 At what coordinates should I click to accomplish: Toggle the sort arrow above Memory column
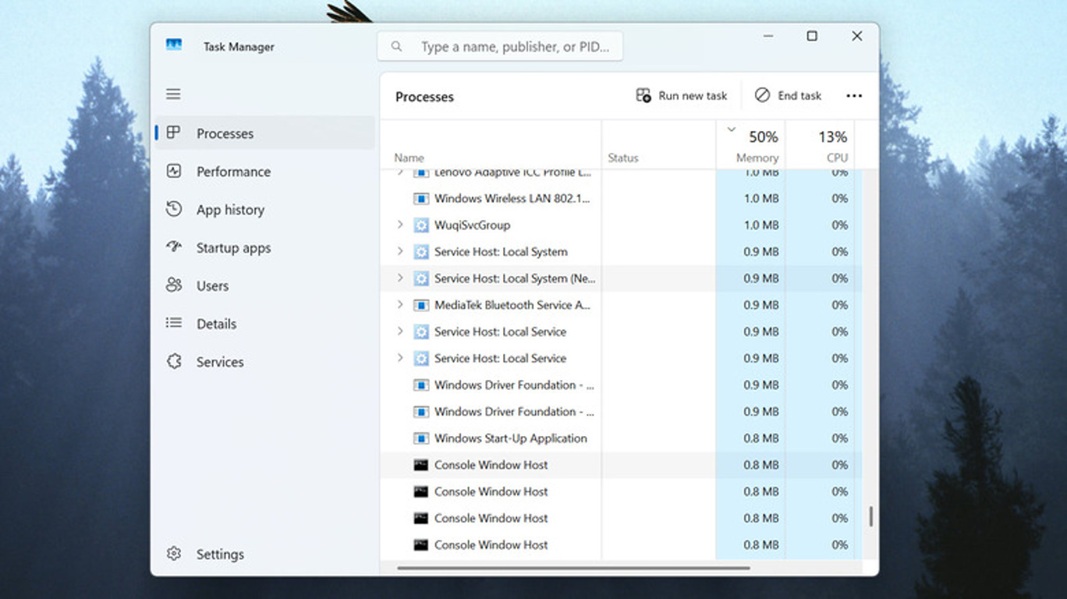coord(731,129)
